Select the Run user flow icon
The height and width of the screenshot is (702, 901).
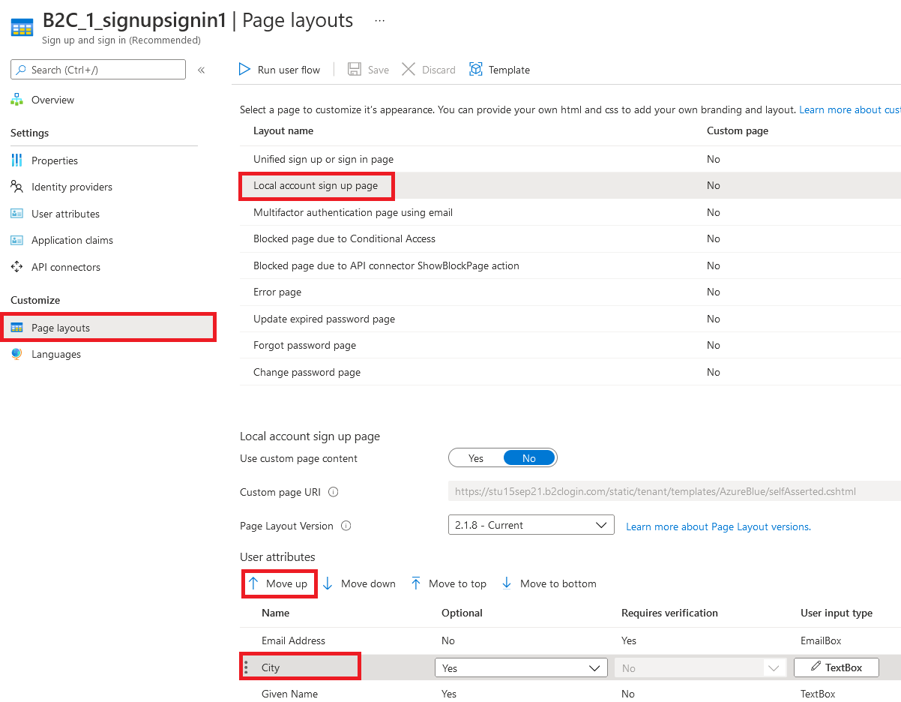pos(244,69)
